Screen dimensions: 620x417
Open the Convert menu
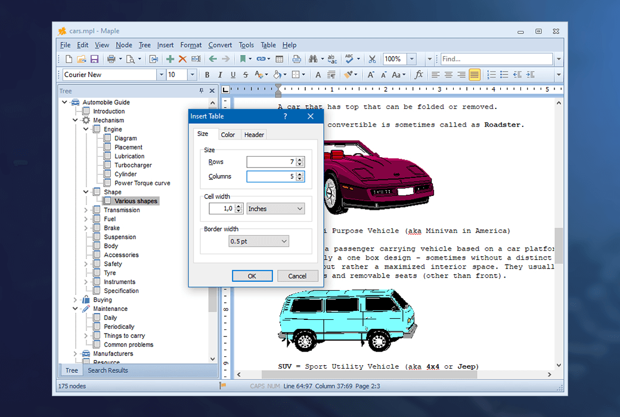(220, 45)
